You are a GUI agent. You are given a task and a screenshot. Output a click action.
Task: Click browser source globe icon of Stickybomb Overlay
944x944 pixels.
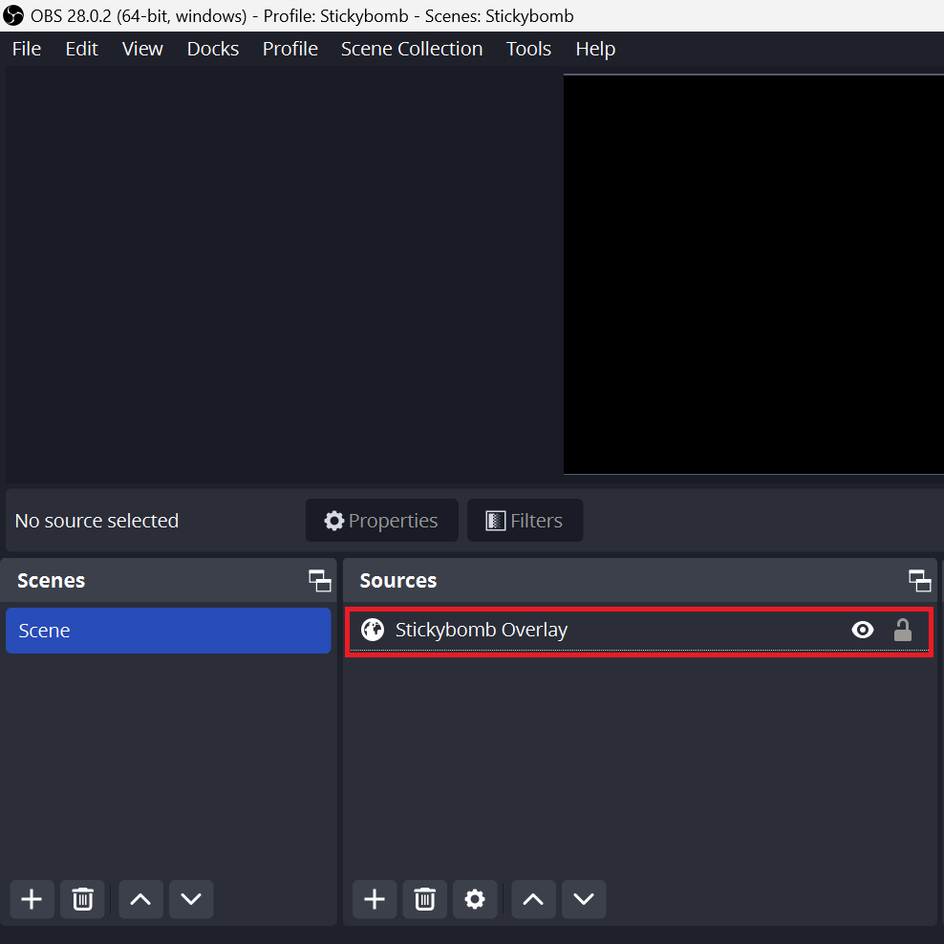(373, 630)
